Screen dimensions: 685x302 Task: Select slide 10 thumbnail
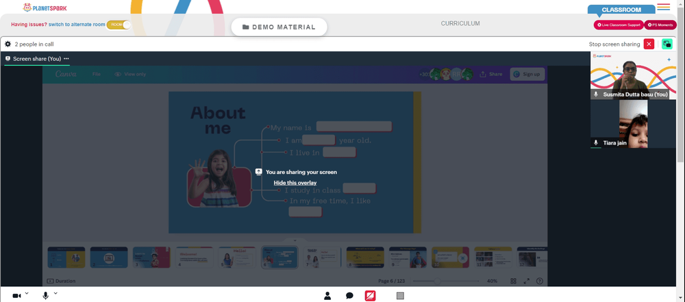(x=451, y=257)
